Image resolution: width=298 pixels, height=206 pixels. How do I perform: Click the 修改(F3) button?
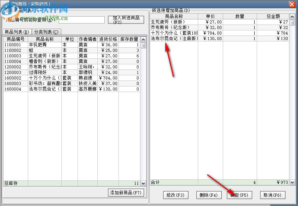point(175,195)
